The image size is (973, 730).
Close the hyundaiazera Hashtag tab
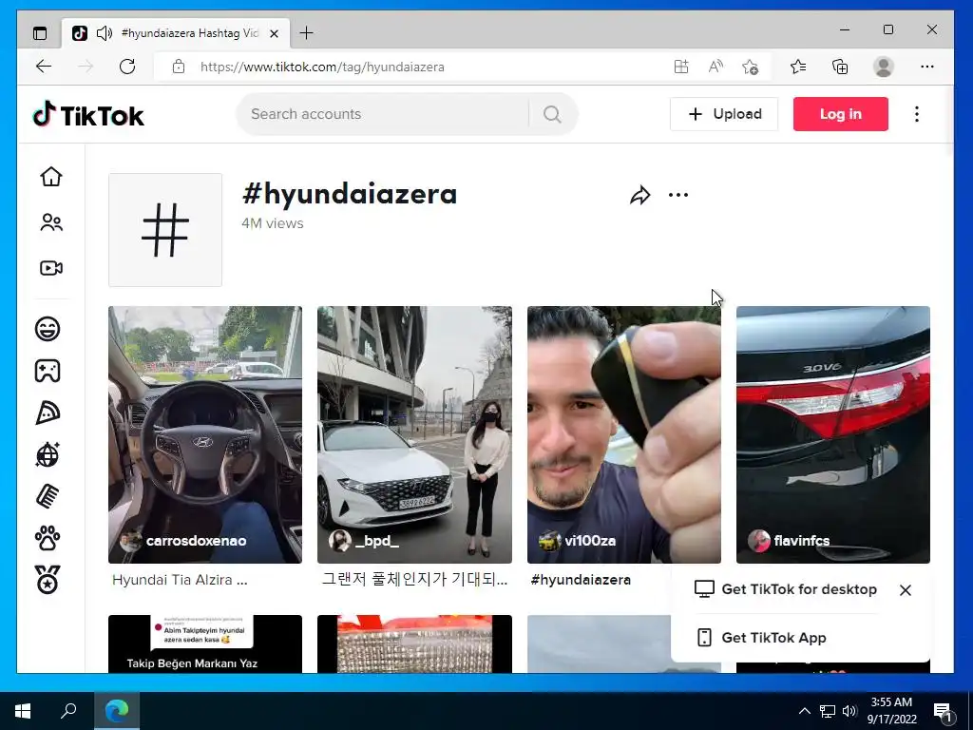point(275,33)
